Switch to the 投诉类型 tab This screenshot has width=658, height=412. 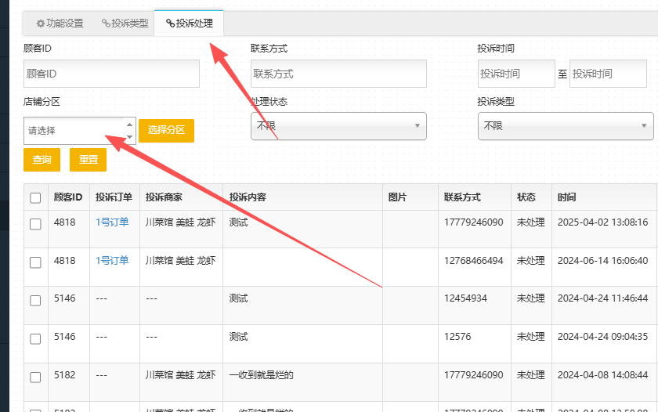(125, 23)
